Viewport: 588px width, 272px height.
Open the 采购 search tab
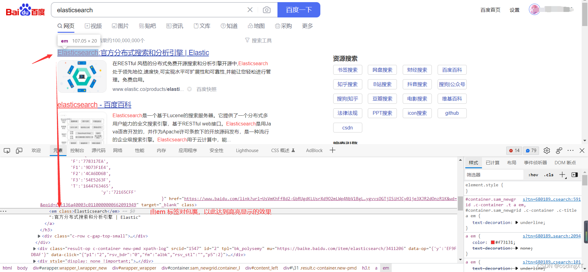coord(283,26)
